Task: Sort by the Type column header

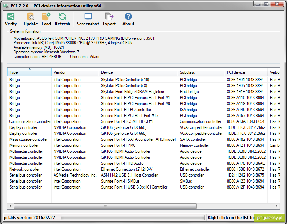Action: pyautogui.click(x=29, y=72)
